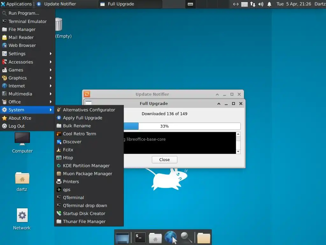326x245 pixels.
Task: Roll up the Full Upgrade window
Action: [219, 104]
